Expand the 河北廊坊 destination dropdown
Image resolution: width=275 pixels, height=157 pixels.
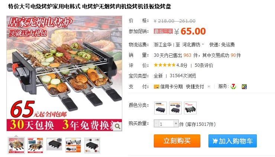click(203, 44)
